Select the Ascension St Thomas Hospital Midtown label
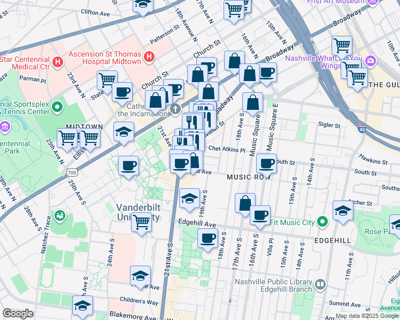400x320 pixels. [x=105, y=58]
